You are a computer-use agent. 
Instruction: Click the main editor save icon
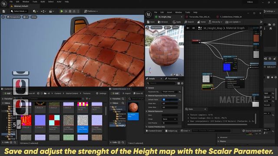(4, 11)
